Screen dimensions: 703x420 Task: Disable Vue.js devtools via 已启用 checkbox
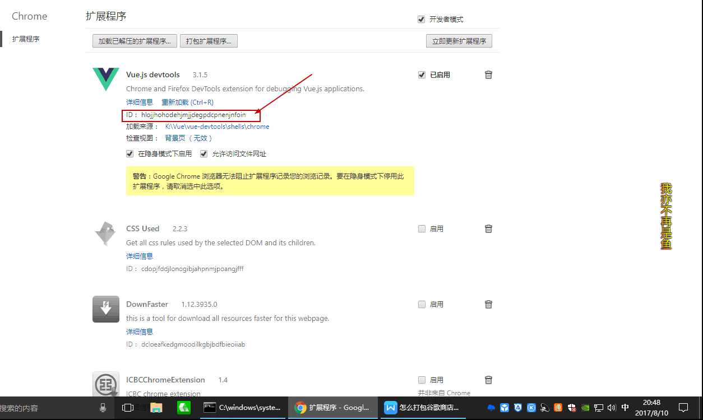[x=422, y=74]
